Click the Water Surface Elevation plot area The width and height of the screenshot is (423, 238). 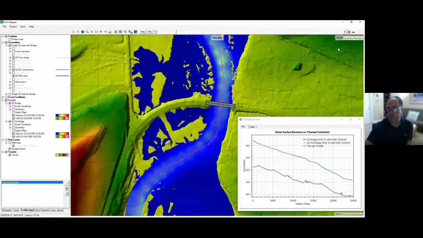click(302, 166)
